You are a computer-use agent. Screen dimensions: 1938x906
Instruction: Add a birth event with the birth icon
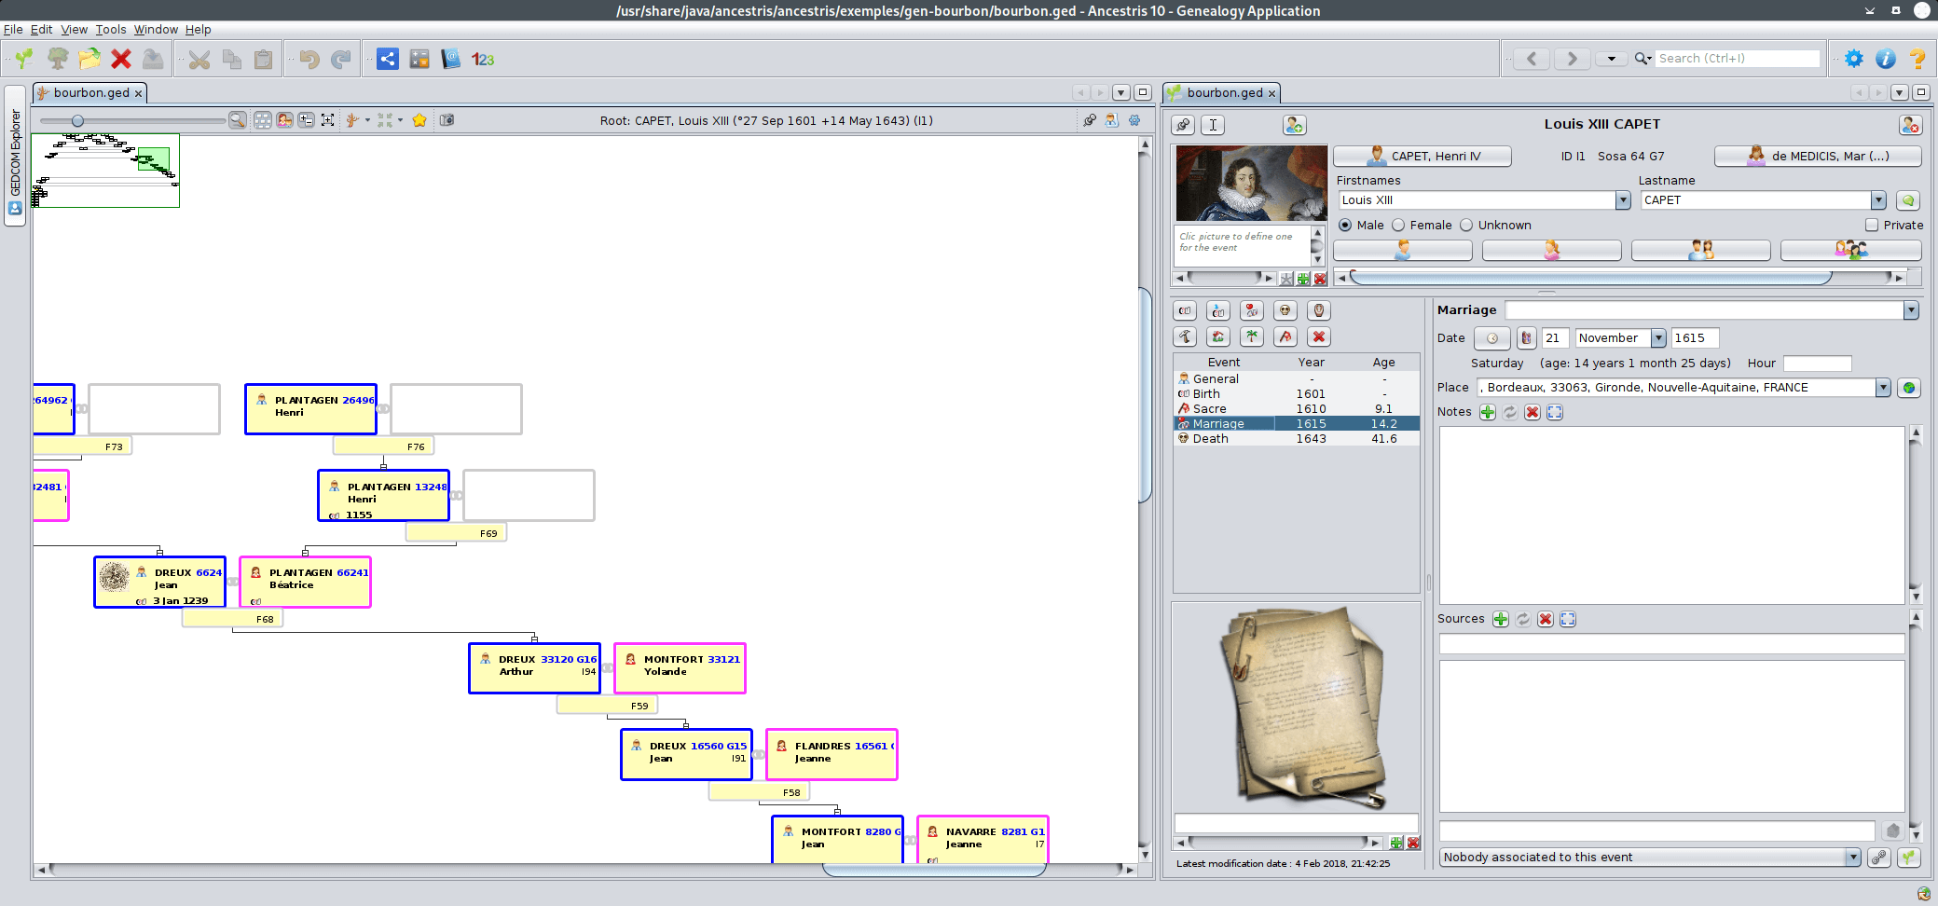tap(1185, 310)
